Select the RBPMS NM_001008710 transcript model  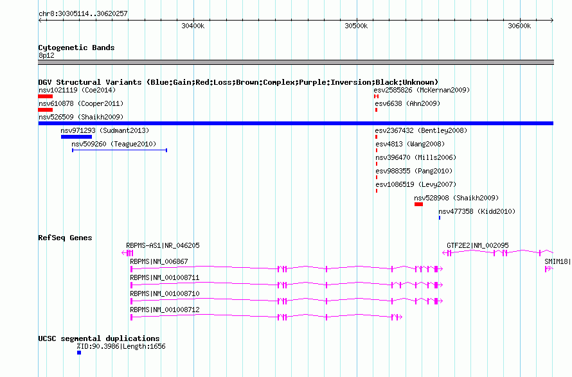287,301
